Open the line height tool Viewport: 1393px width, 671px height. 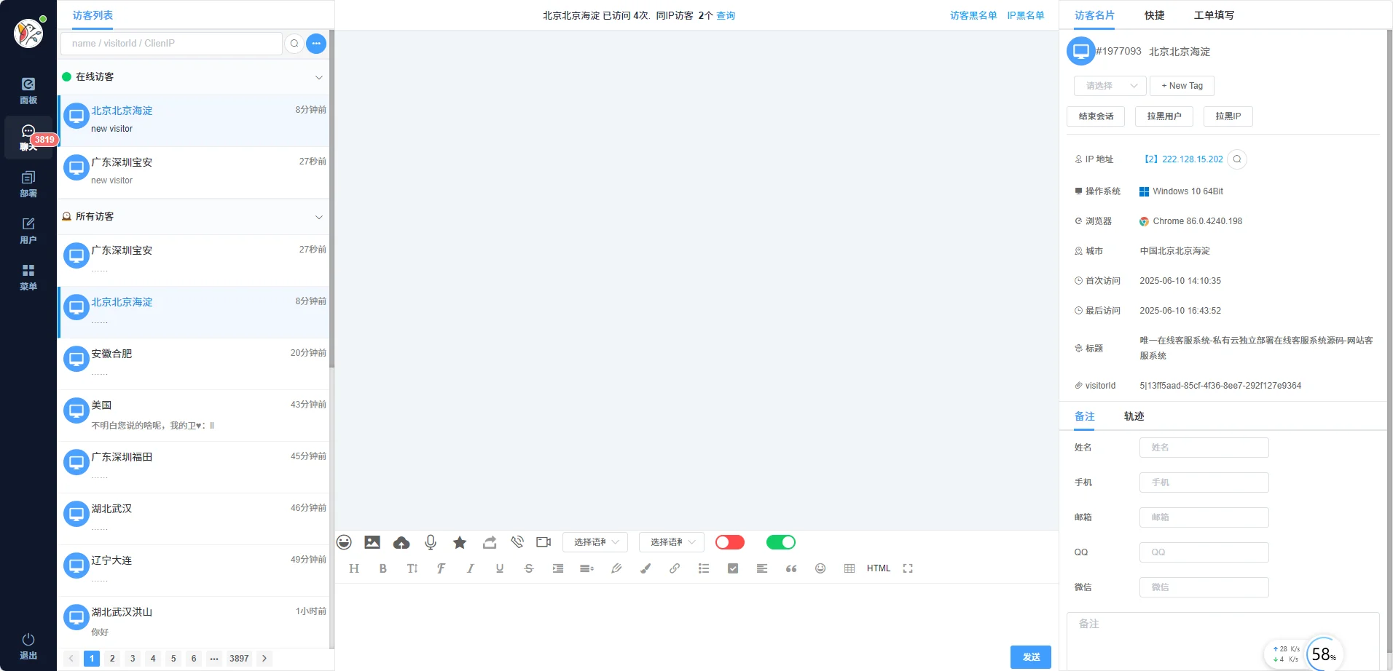pyautogui.click(x=586, y=568)
